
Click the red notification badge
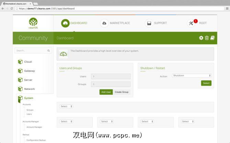point(195,21)
